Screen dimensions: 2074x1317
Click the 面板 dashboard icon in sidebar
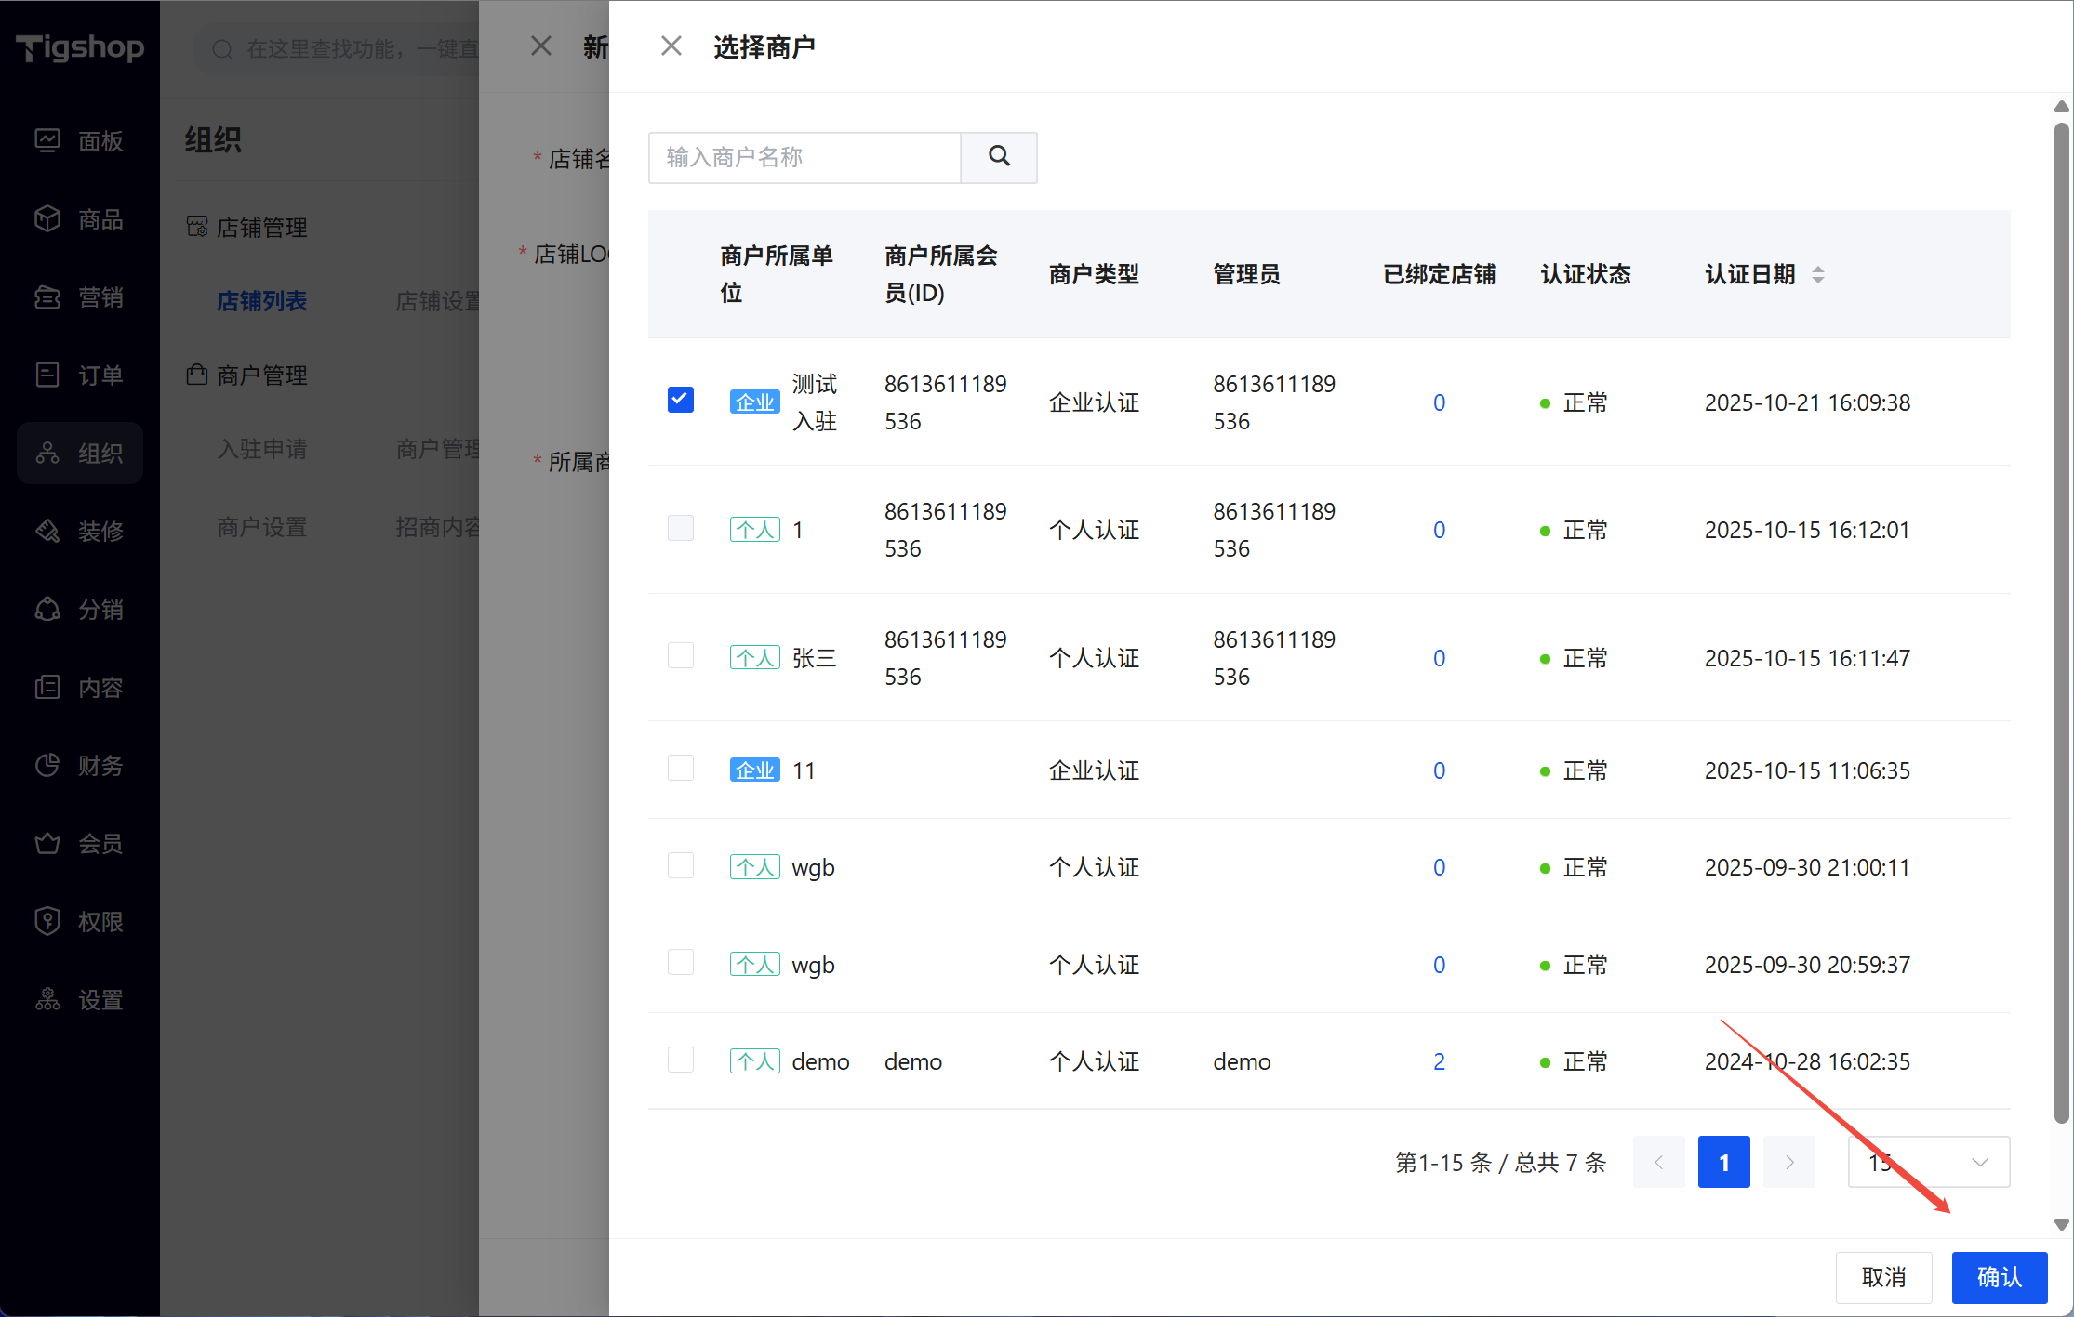pos(47,140)
